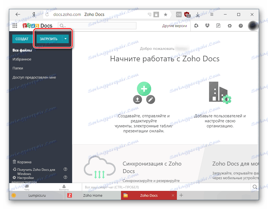Click the Yandex 'Я' home icon
The image size is (268, 209).
34,14
